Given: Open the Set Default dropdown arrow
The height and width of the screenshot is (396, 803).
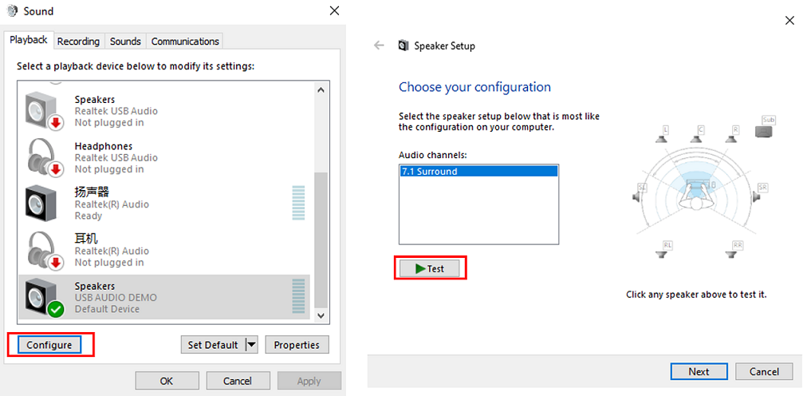Looking at the screenshot, I should coord(251,345).
